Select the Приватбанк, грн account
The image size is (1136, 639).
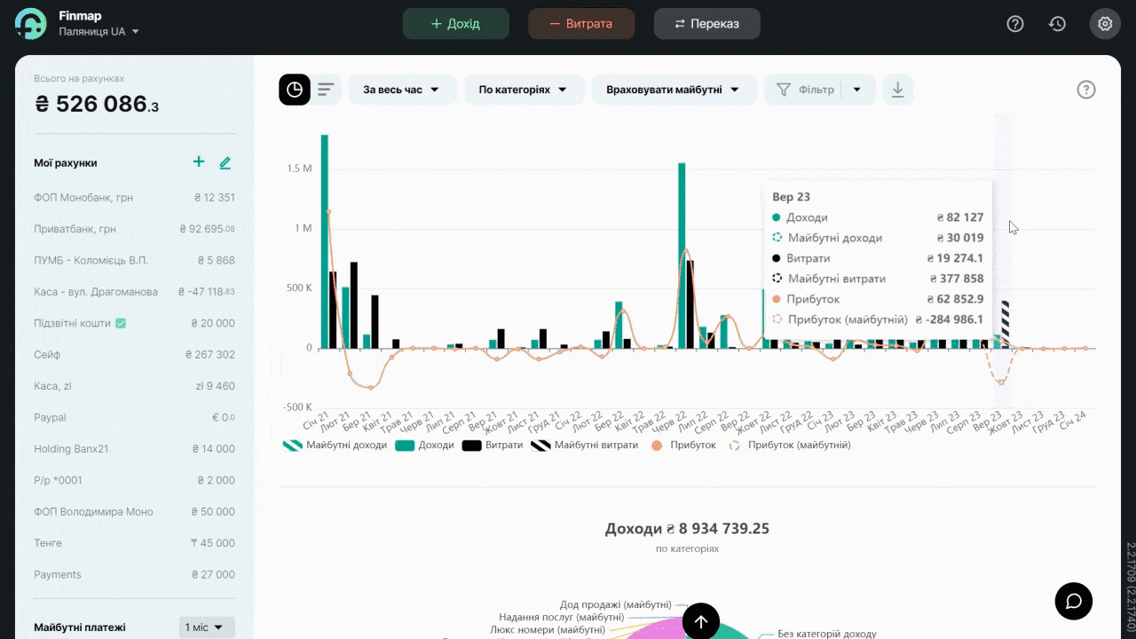[x=134, y=229]
